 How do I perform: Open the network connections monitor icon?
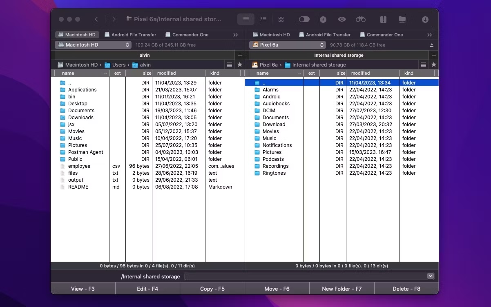coord(402,19)
